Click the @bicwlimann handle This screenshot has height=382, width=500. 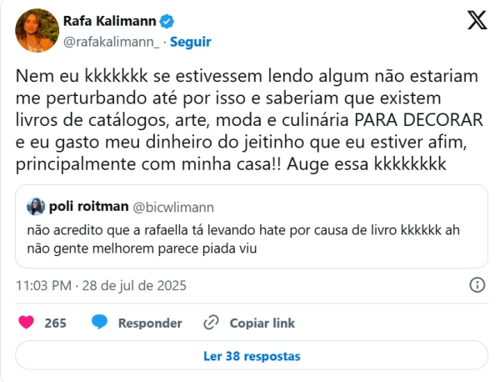[x=172, y=206]
